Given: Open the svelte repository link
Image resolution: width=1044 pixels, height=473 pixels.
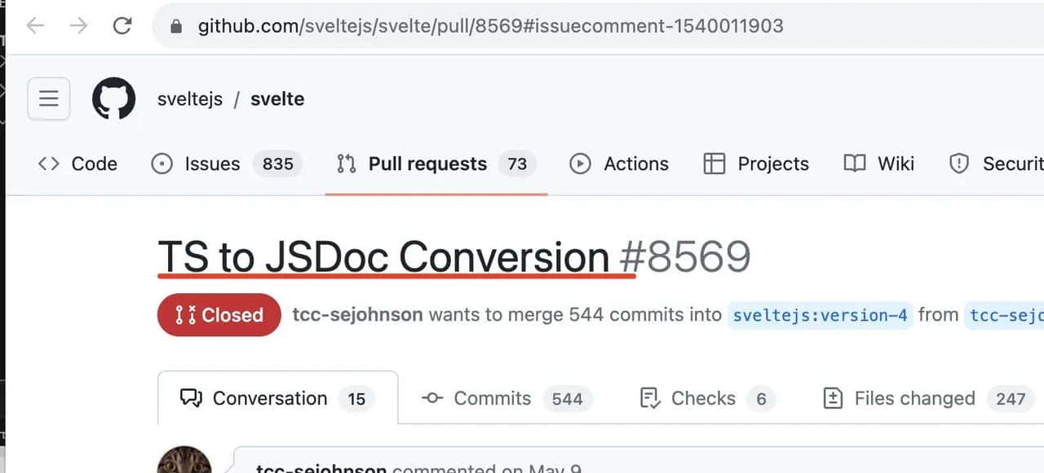Looking at the screenshot, I should click(277, 99).
